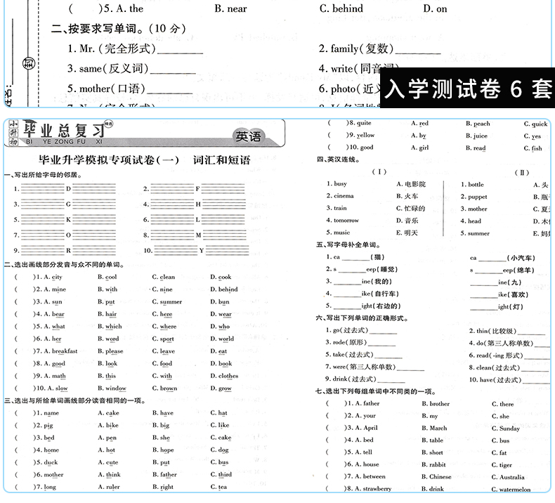The width and height of the screenshot is (555, 503).
Task: Select option A. cute for 5. duck
Action: 108,462
